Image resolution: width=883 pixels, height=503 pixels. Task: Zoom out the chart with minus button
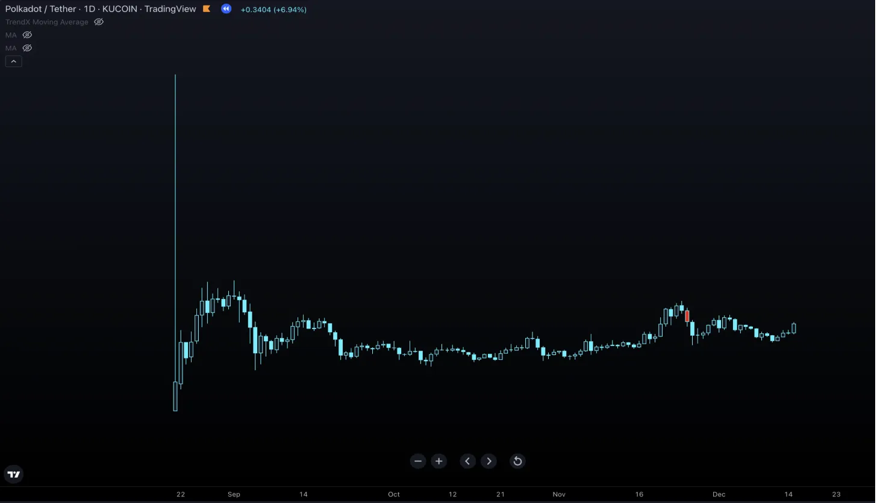(418, 461)
